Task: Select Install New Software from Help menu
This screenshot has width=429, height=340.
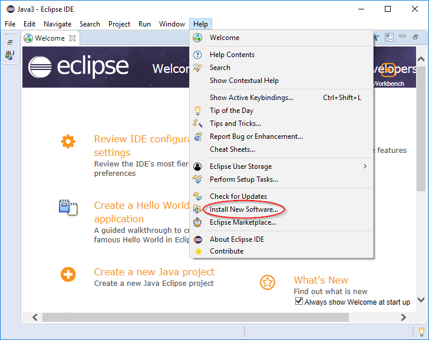Action: tap(243, 209)
